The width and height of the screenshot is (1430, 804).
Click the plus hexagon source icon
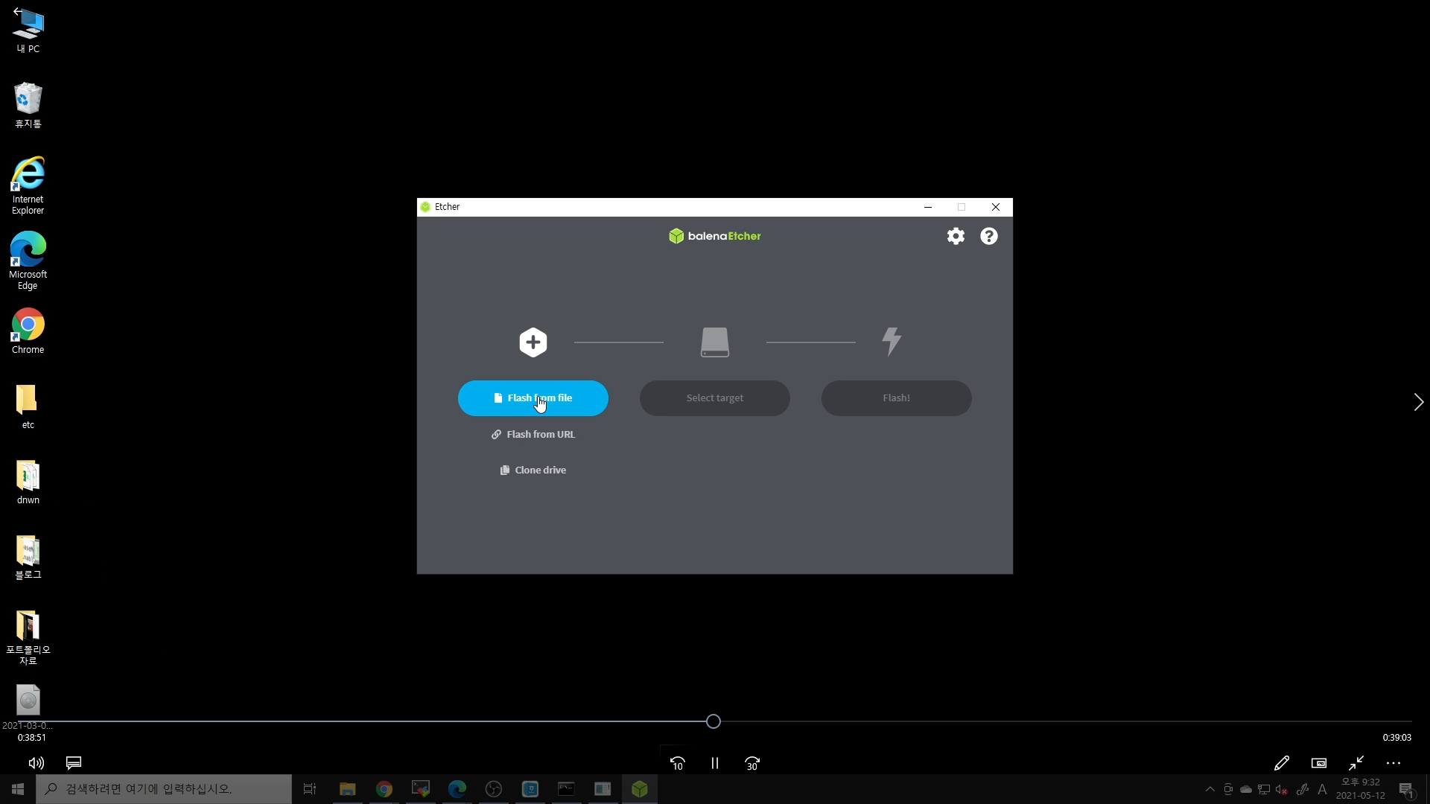coord(533,342)
